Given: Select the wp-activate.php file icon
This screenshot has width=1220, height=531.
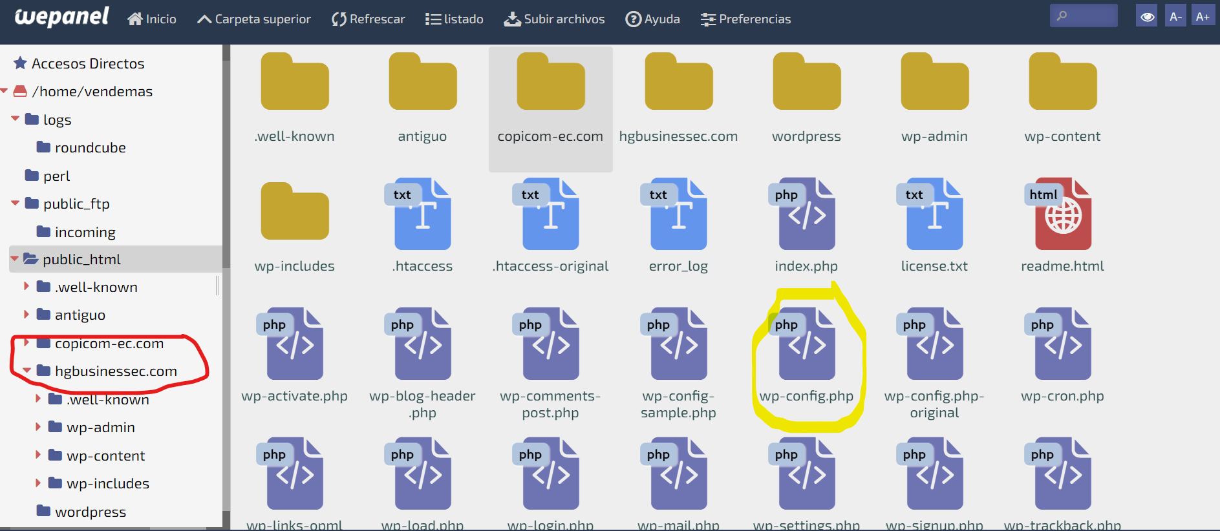Looking at the screenshot, I should 290,344.
